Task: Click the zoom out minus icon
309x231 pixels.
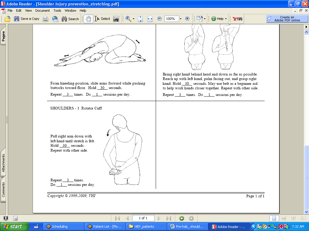Action: coord(160,19)
